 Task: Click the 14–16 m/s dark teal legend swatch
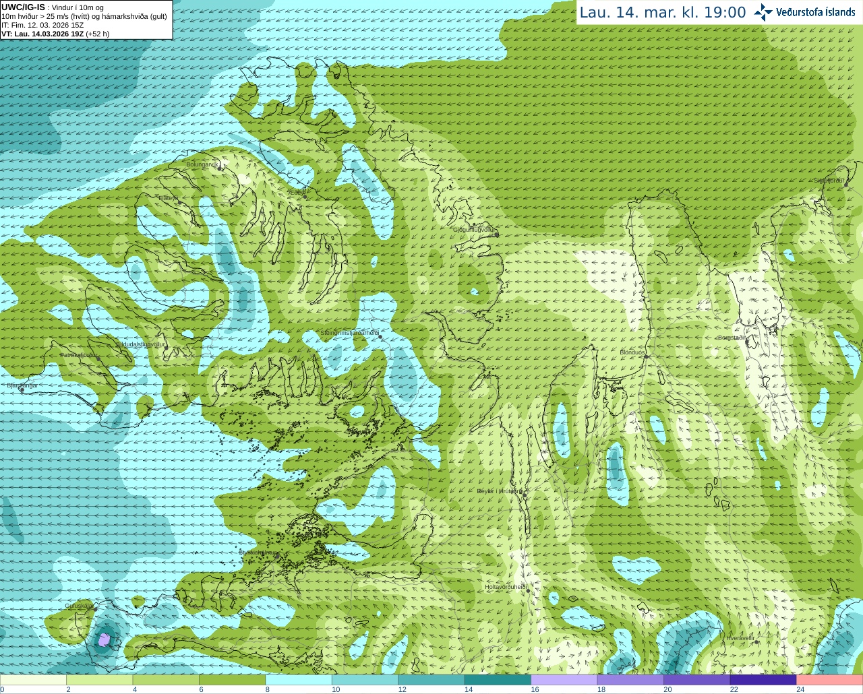click(498, 680)
